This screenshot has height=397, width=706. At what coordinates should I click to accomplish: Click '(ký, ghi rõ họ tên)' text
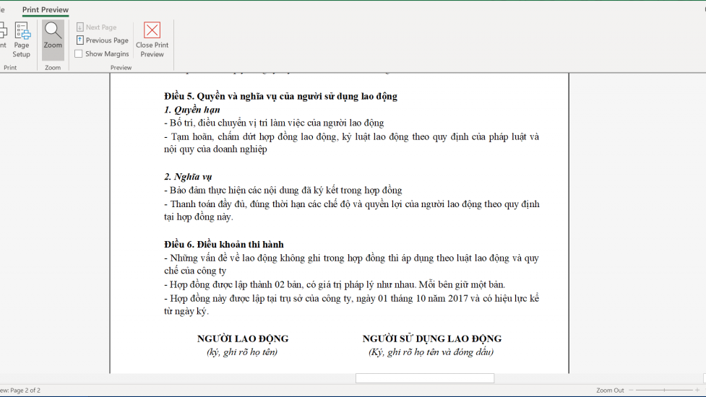242,352
